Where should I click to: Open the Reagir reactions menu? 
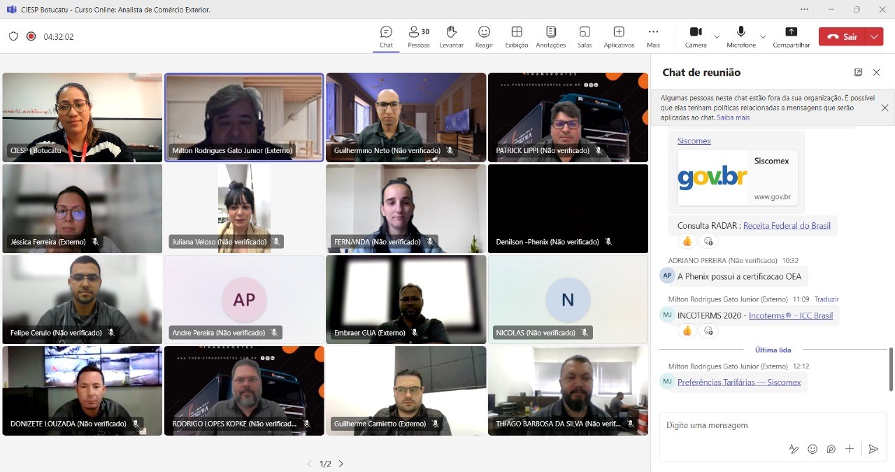pyautogui.click(x=484, y=36)
